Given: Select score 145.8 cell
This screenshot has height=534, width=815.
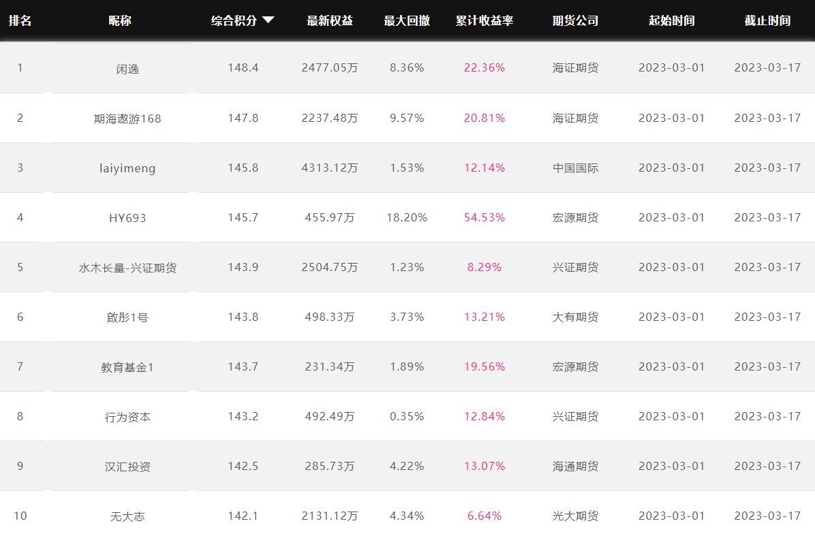Looking at the screenshot, I should [x=243, y=168].
